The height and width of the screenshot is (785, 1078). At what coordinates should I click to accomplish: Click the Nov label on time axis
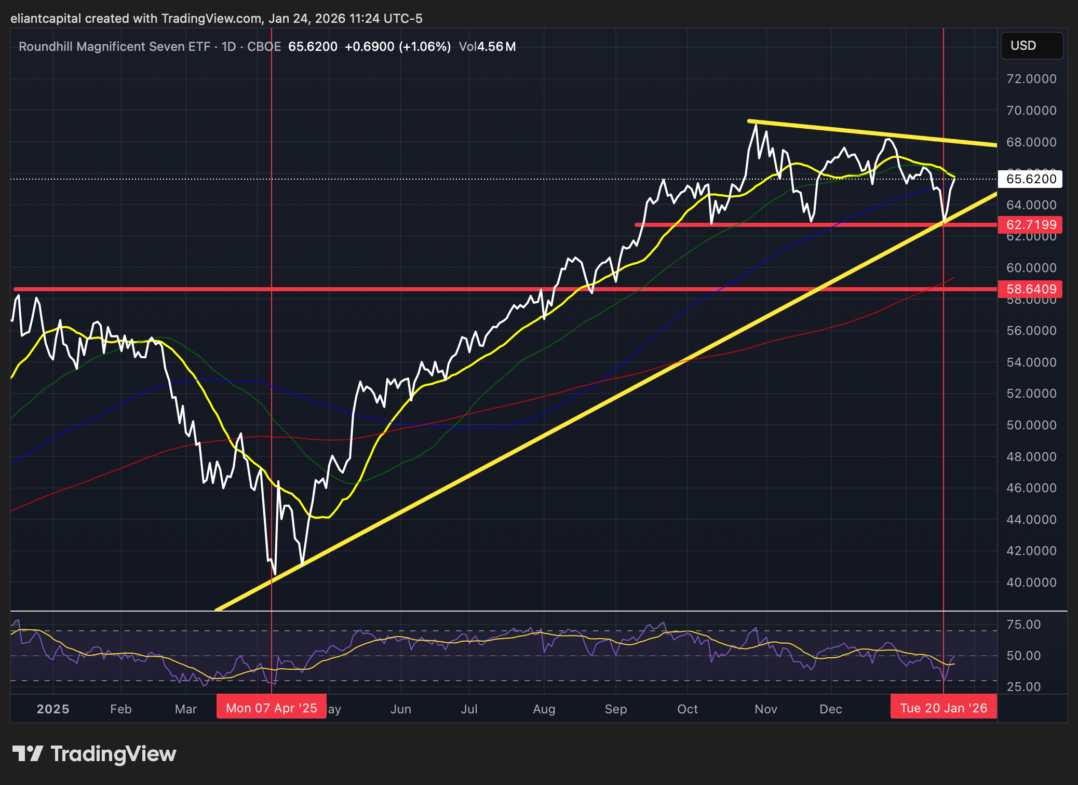point(765,709)
